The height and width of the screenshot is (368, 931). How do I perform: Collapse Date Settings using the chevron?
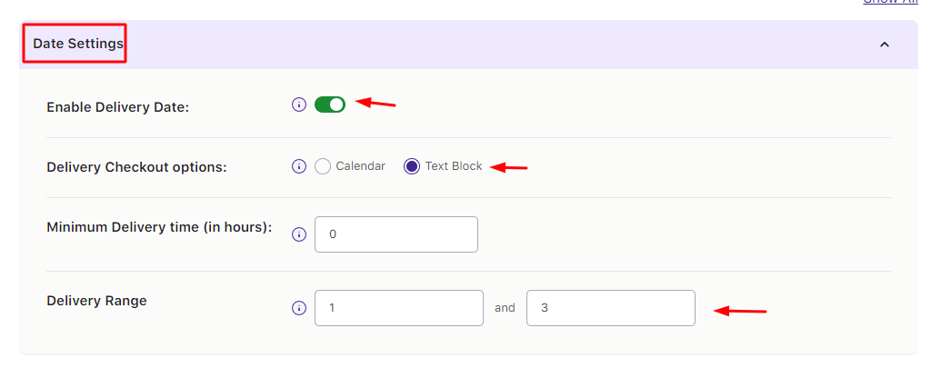884,45
